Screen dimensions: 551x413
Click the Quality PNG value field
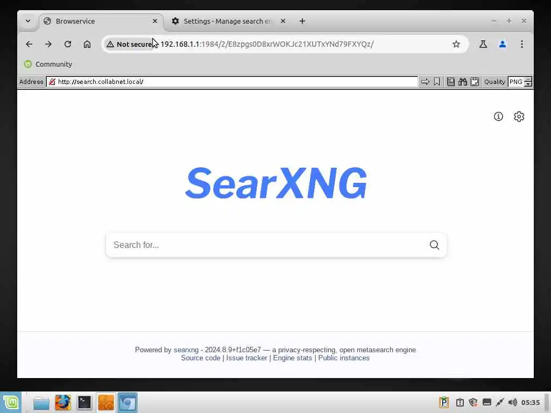click(516, 82)
